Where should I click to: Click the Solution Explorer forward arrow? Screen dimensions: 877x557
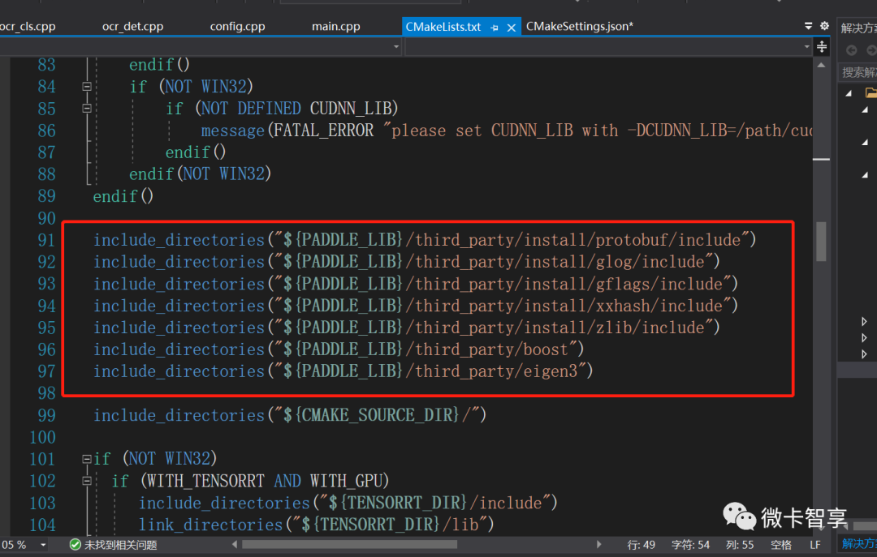click(x=871, y=50)
